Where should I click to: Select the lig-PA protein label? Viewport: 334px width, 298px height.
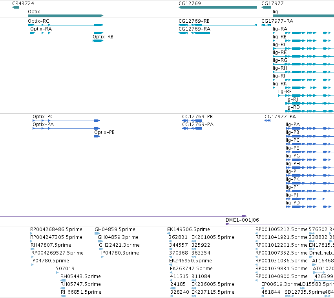point(293,125)
